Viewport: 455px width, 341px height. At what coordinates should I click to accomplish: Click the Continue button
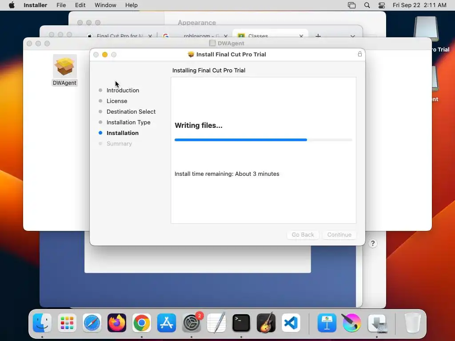coord(339,234)
